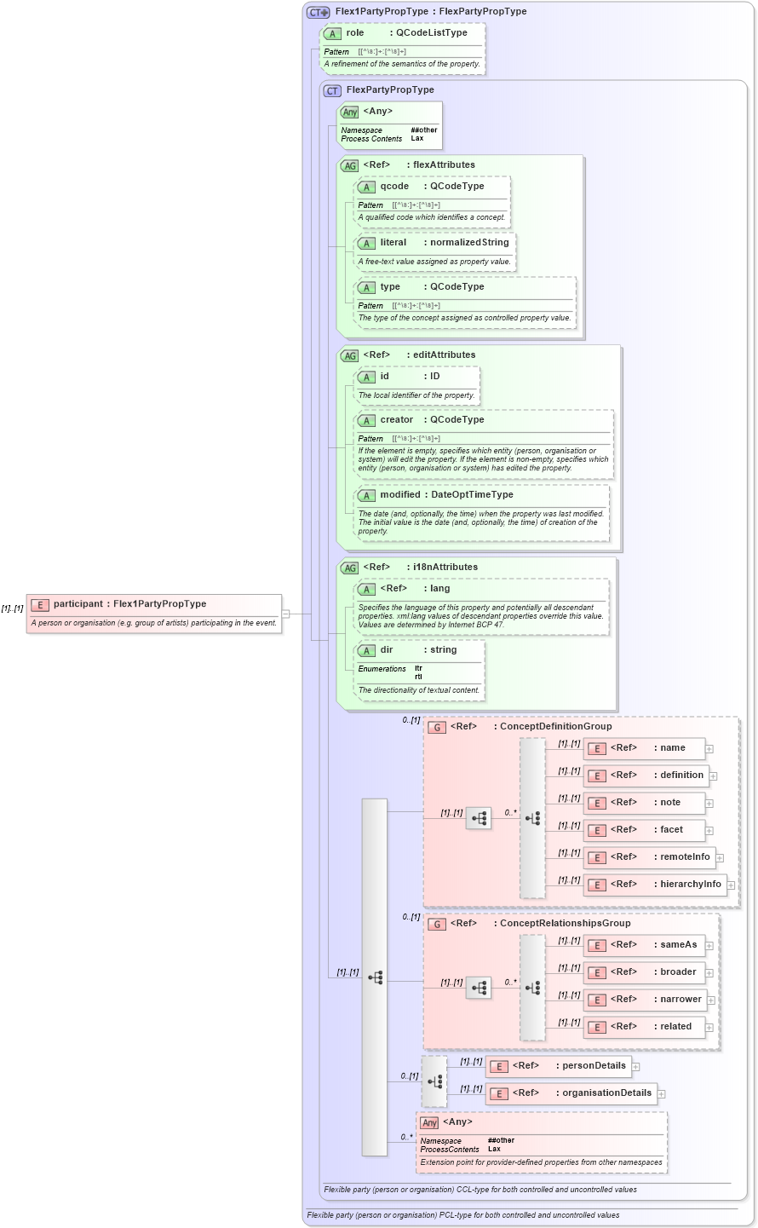The height and width of the screenshot is (1228, 758).
Task: Select the personDetails element name
Action: 594,1065
